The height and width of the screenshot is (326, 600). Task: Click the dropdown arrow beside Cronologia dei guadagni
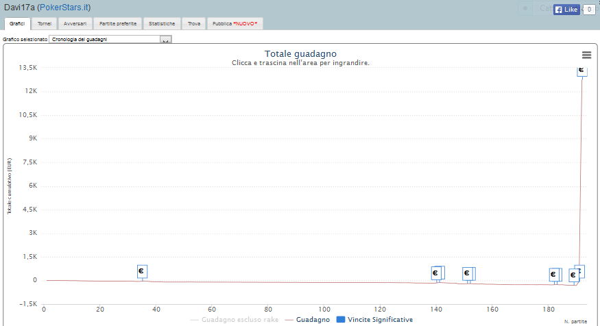[x=165, y=40]
